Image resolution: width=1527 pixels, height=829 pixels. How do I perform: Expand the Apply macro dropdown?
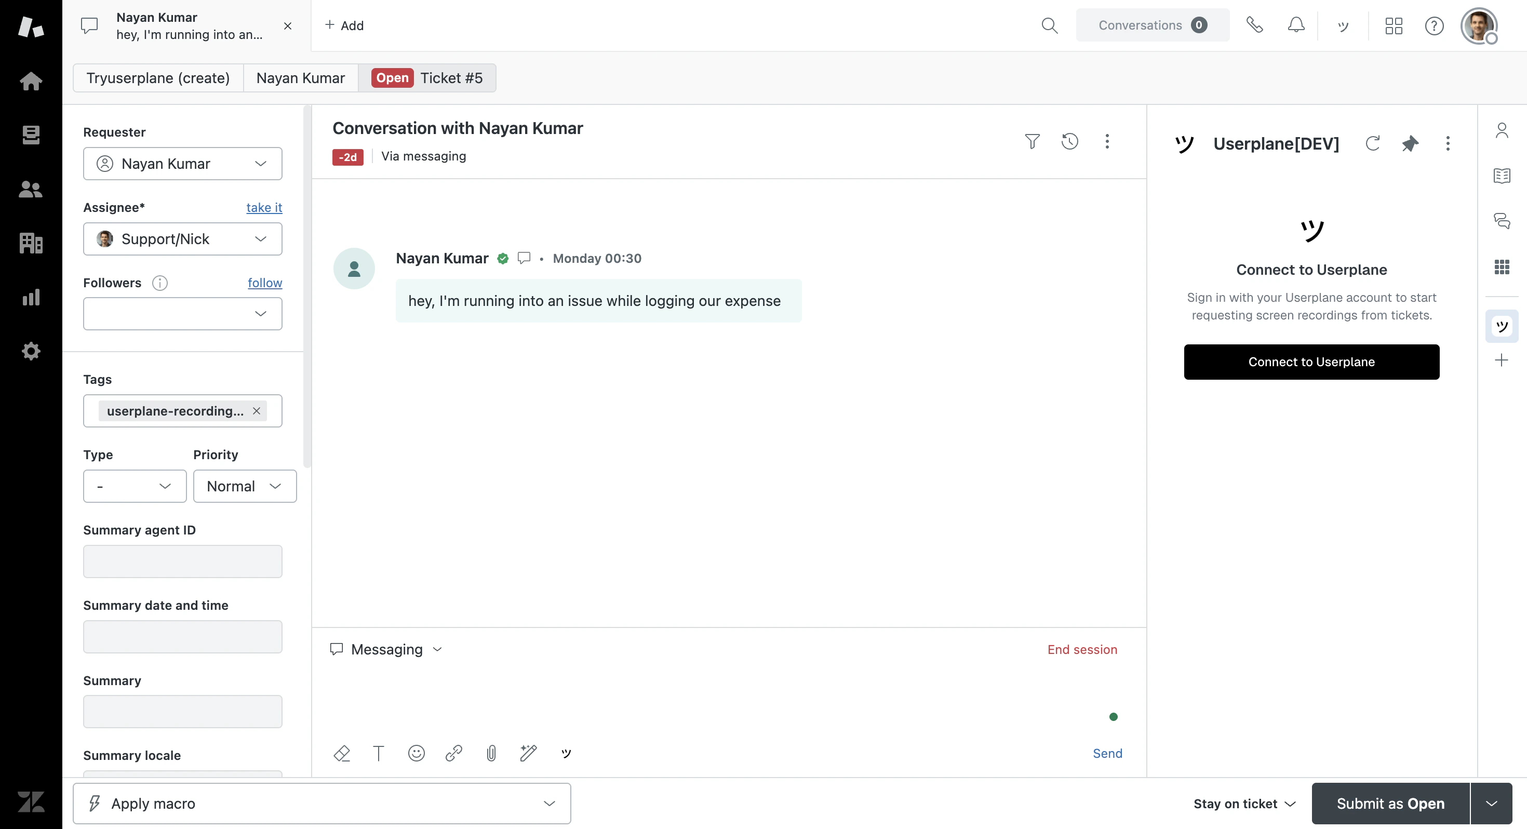click(x=322, y=803)
